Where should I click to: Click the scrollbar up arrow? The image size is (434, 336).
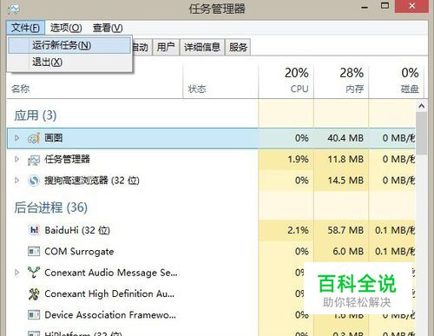[x=422, y=106]
